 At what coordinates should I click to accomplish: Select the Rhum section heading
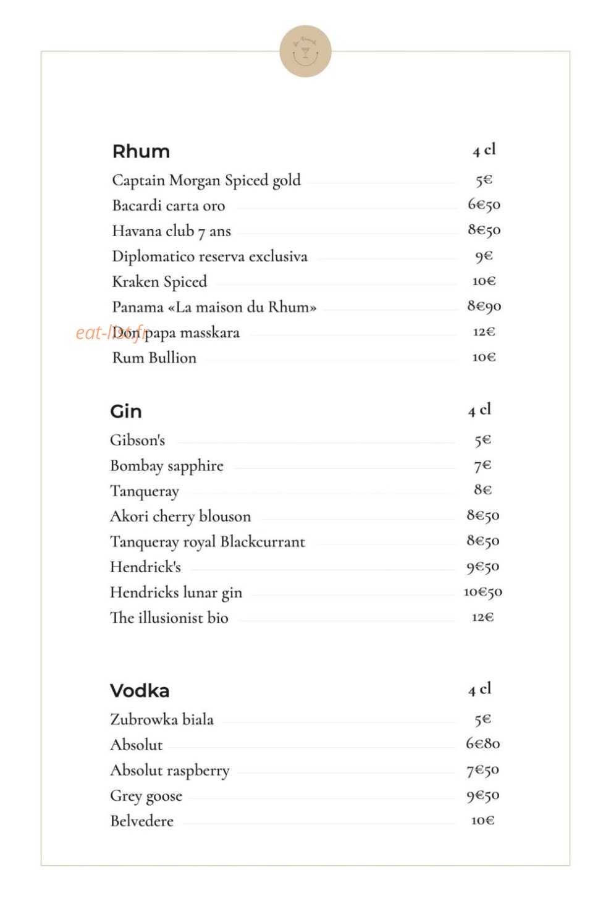click(141, 151)
